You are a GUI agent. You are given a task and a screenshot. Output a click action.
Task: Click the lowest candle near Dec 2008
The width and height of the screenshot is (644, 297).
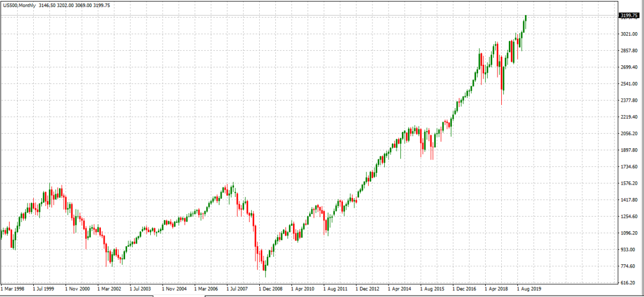[x=265, y=270]
